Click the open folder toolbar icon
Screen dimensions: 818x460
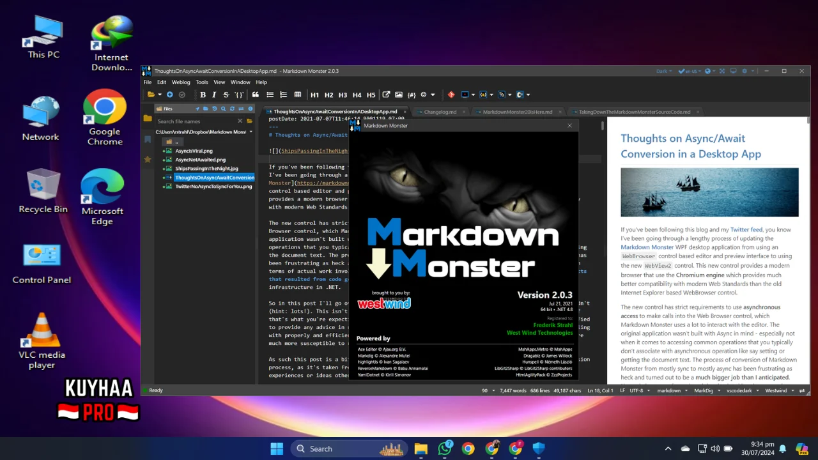click(x=151, y=95)
